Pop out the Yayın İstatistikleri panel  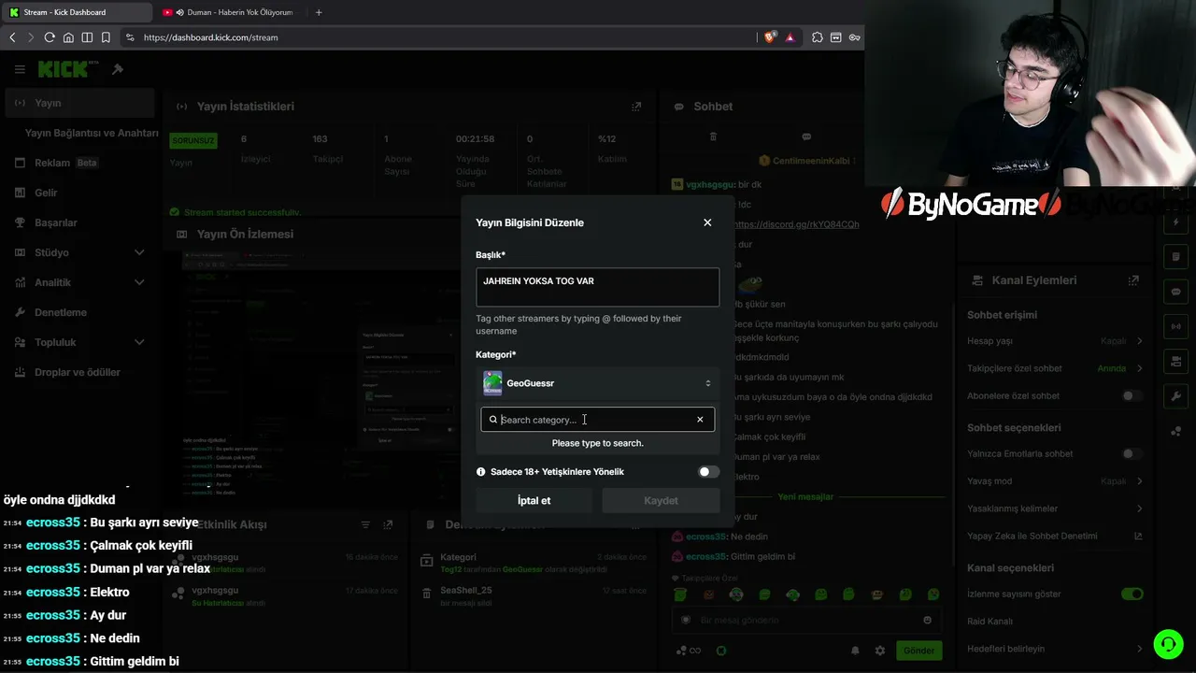click(636, 107)
